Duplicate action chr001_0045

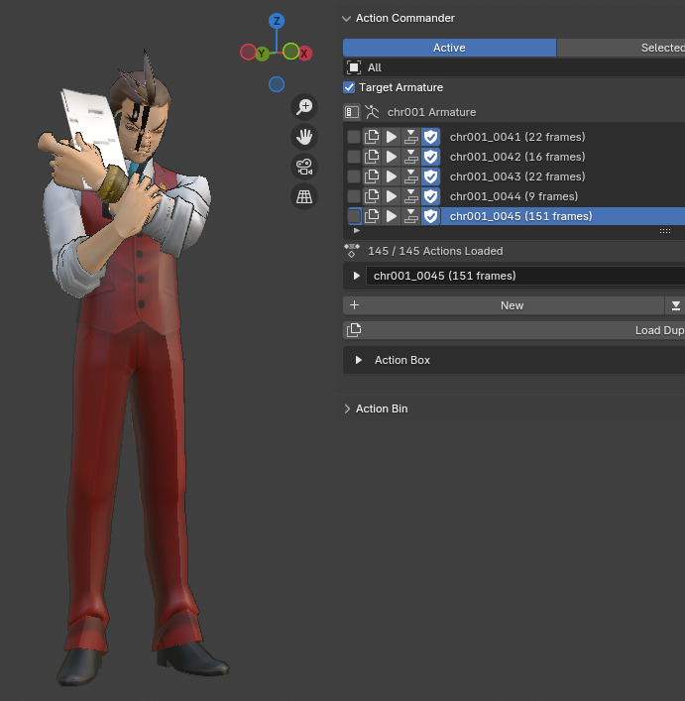[372, 216]
